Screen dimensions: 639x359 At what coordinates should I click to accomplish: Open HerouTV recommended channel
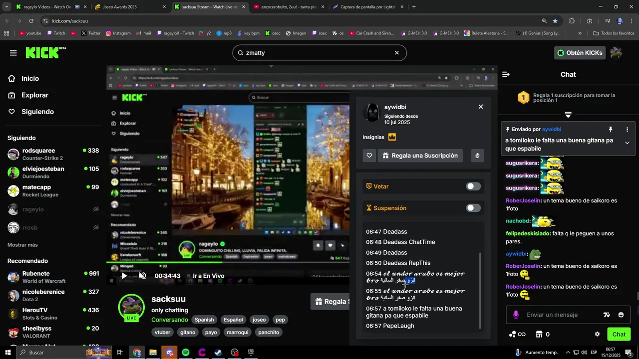[x=53, y=314]
